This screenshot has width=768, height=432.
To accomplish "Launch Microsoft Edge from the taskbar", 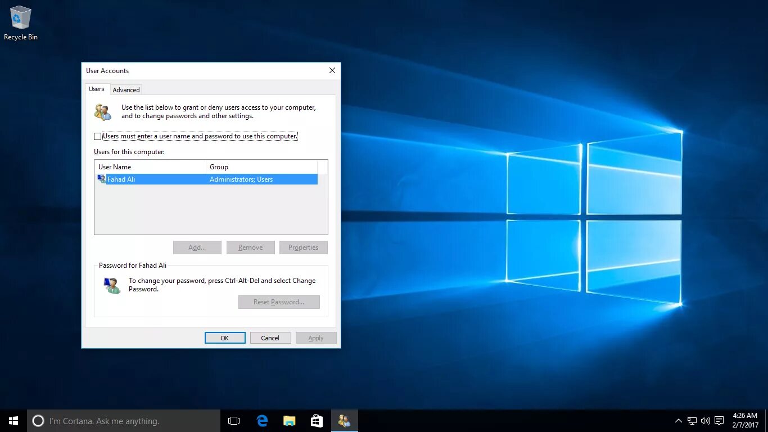I will (262, 421).
